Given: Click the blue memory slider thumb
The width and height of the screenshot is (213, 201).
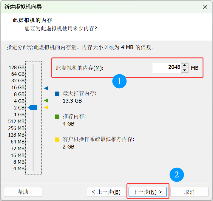Looking at the screenshot, I should [33, 107].
